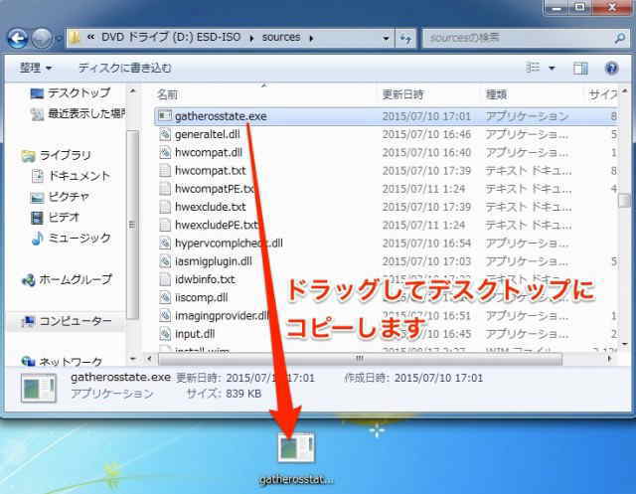Select ホームグループ in the navigation pane
The width and height of the screenshot is (636, 494).
click(x=67, y=279)
